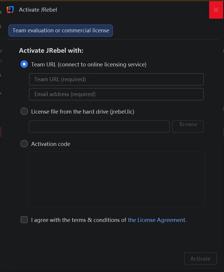Close the Activate JRebel dialog
This screenshot has width=224, height=272.
pyautogui.click(x=216, y=10)
